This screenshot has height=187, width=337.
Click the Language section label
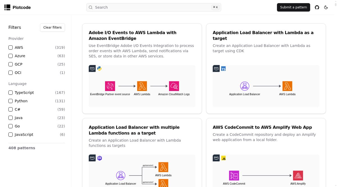pos(17,84)
